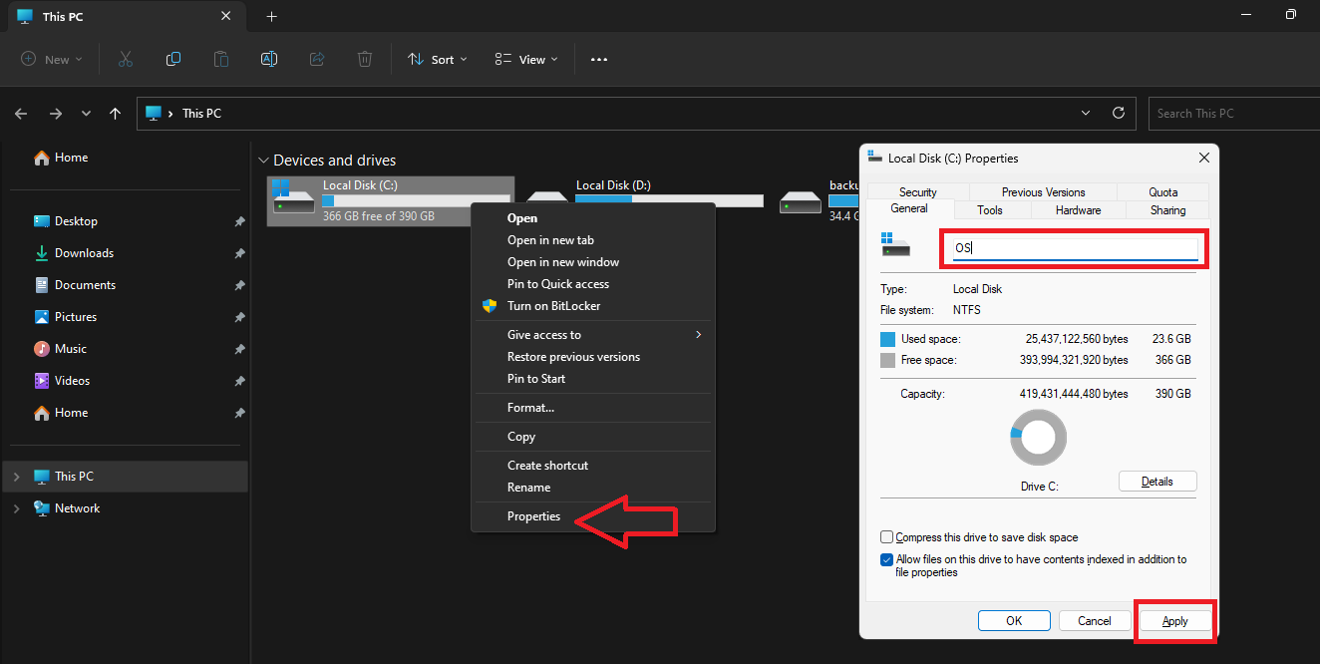Go up one level with Up arrow
Screen dimensions: 1320x664
point(116,114)
